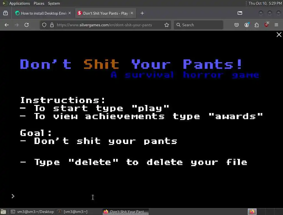Close the game fullscreen overlay with X
283x215 pixels.
tap(279, 35)
